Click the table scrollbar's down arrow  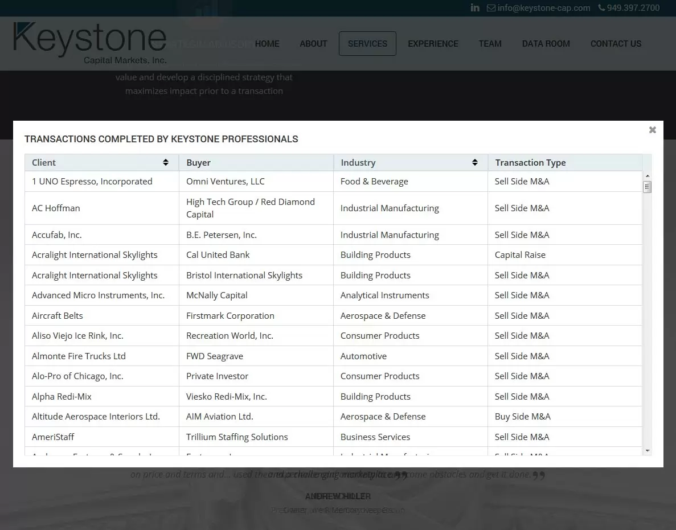point(648,451)
